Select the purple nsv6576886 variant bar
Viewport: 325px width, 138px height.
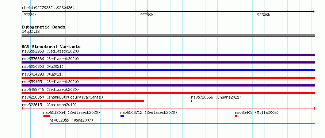point(168,62)
